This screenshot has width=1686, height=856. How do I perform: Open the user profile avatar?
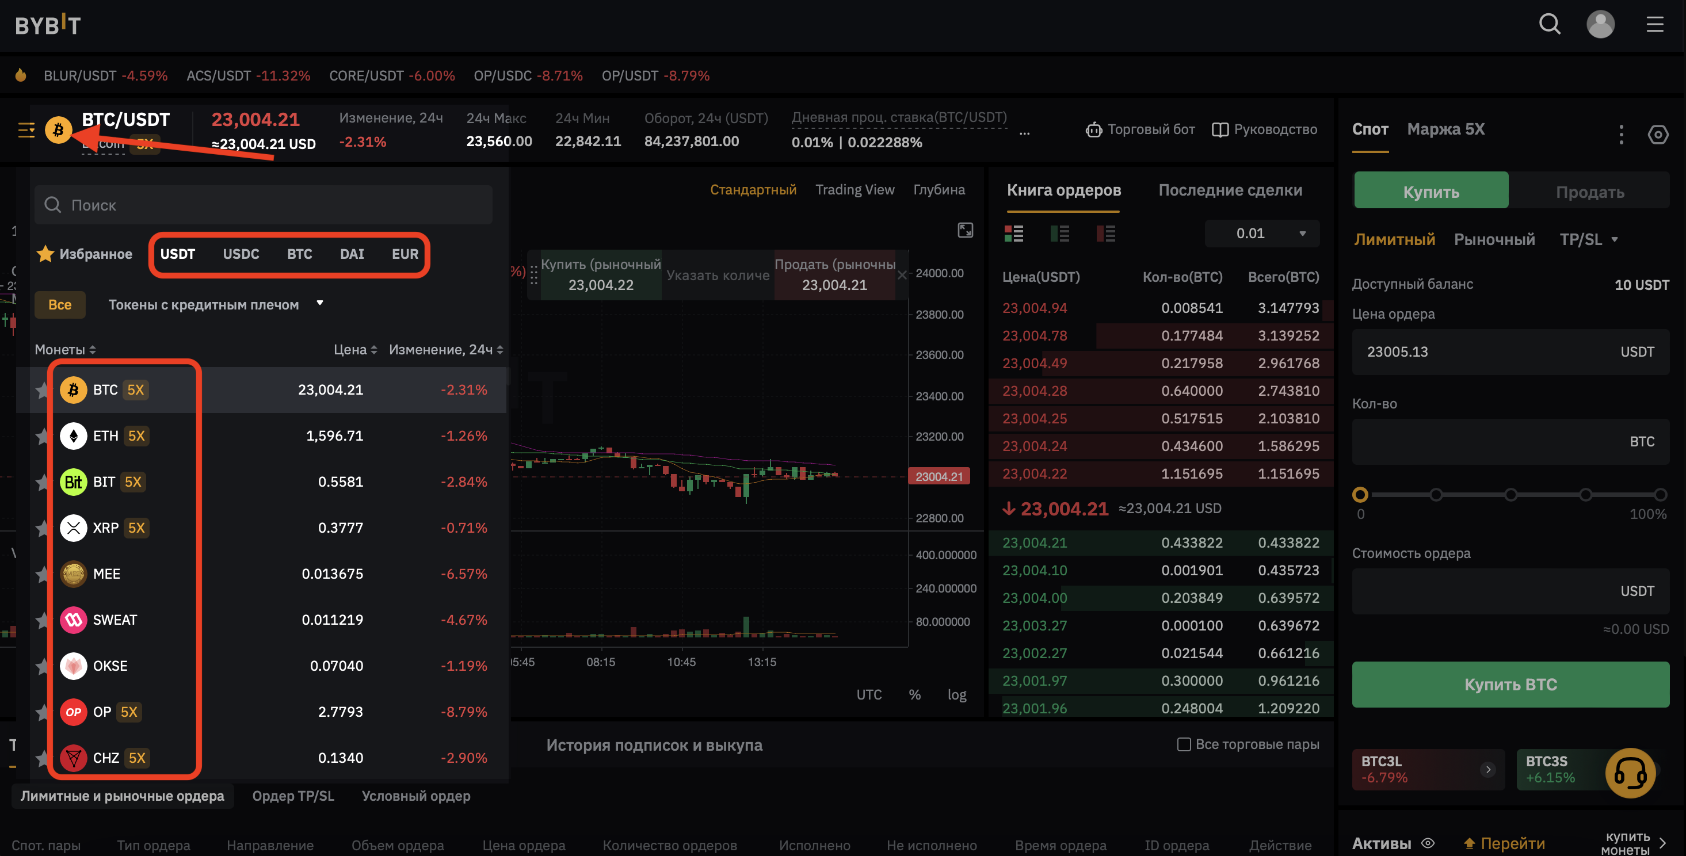pyautogui.click(x=1600, y=25)
